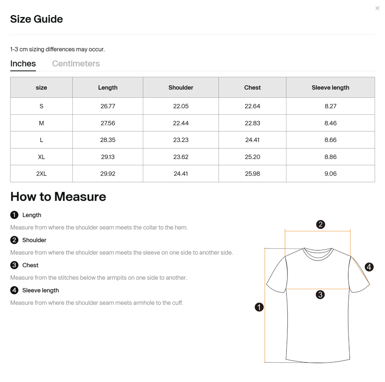
Task: Click the Length column header
Action: [x=108, y=87]
